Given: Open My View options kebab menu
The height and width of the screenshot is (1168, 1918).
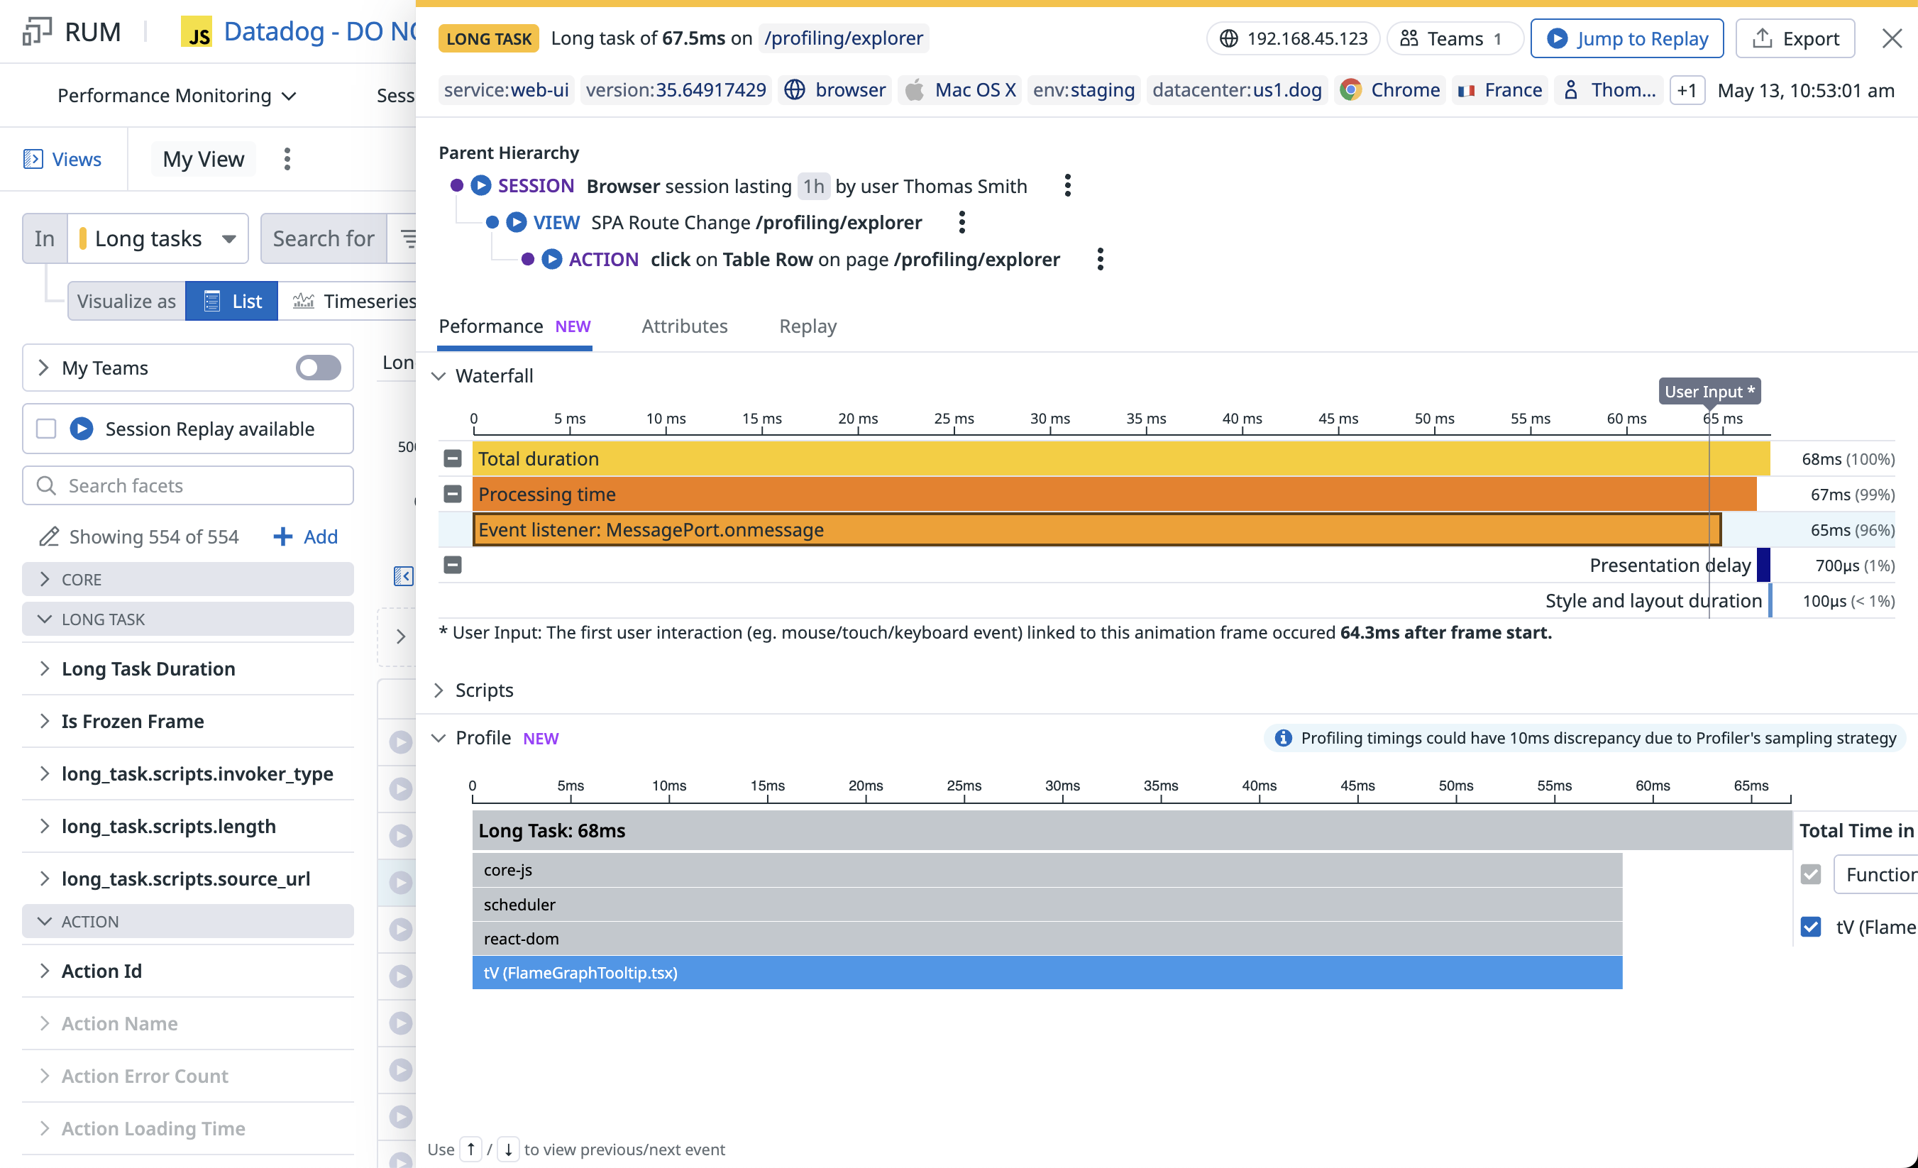Looking at the screenshot, I should [287, 159].
